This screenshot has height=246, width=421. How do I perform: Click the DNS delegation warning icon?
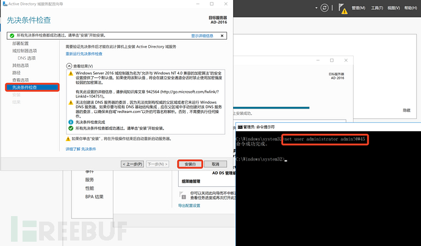(71, 103)
